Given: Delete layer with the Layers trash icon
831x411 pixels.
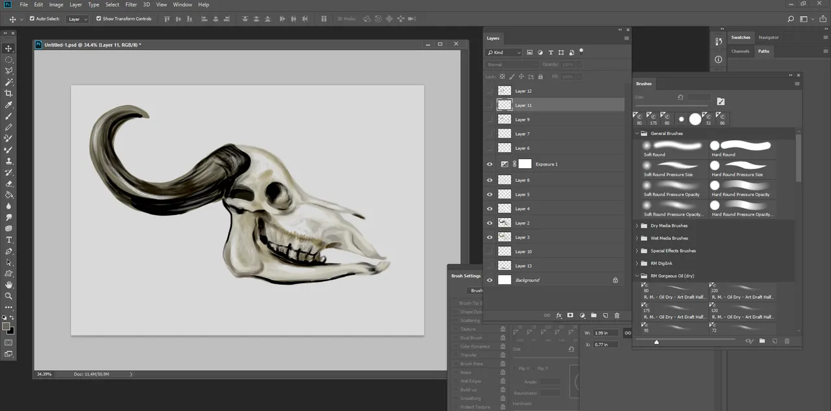Looking at the screenshot, I should click(x=617, y=316).
